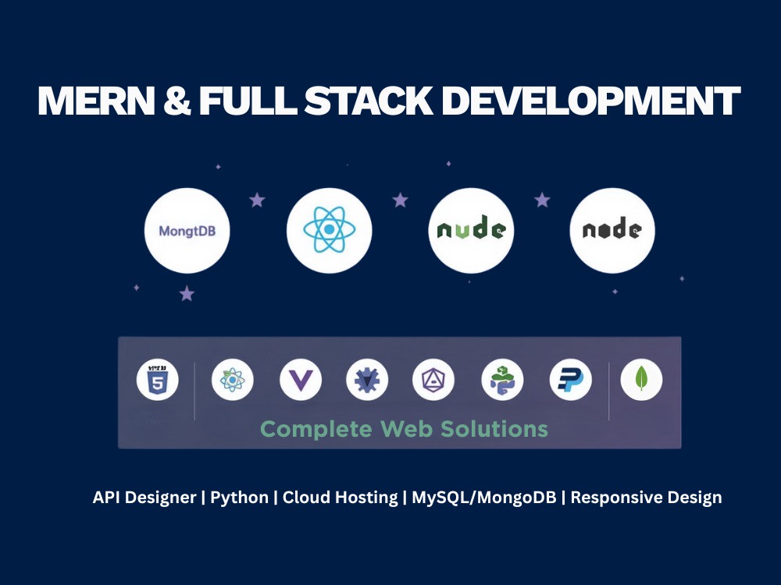Select the small React atom icon in banner
781x585 pixels.
[233, 380]
